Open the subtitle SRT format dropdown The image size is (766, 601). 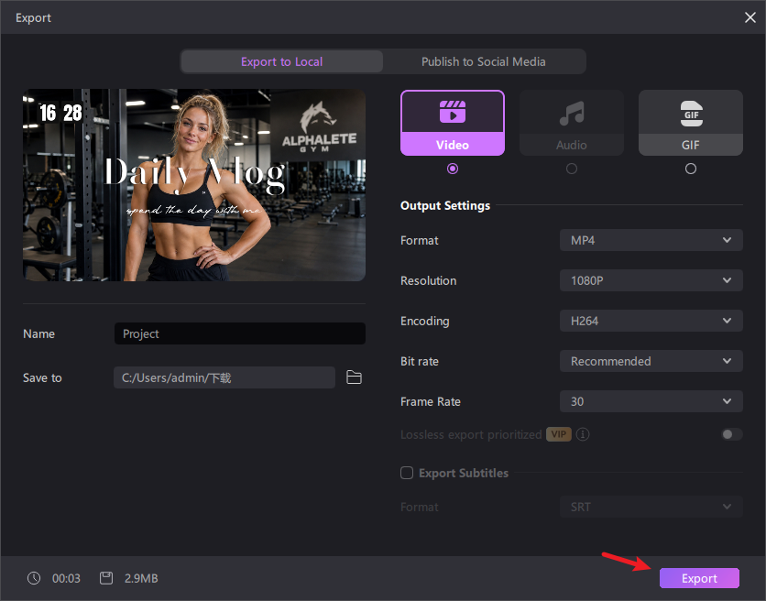(x=651, y=507)
